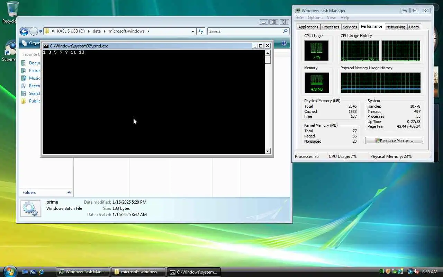Open Searches favorite link
The height and width of the screenshot is (277, 443).
[x=35, y=93]
